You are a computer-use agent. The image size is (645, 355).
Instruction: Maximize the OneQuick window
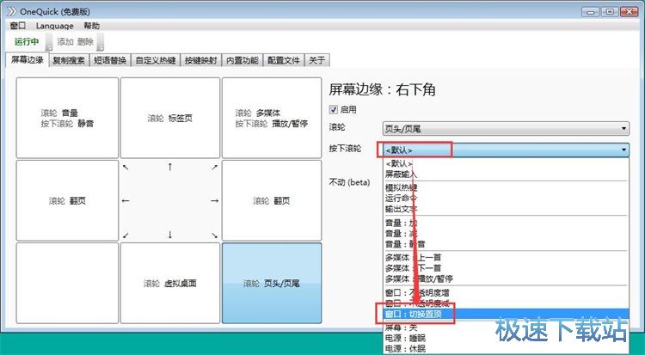point(610,12)
